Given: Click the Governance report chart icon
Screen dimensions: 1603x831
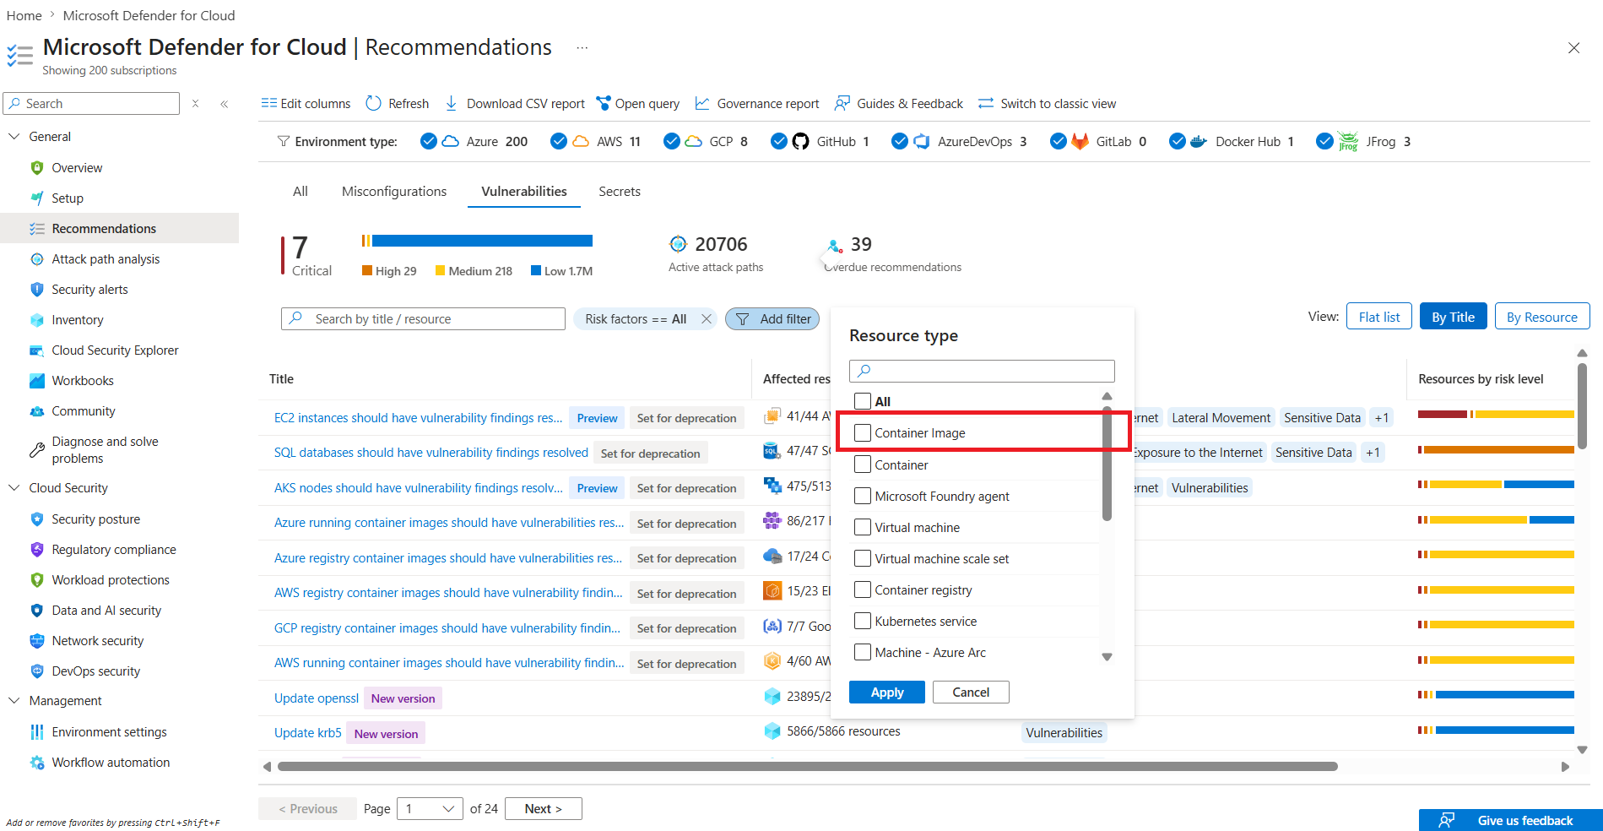Looking at the screenshot, I should (x=701, y=103).
